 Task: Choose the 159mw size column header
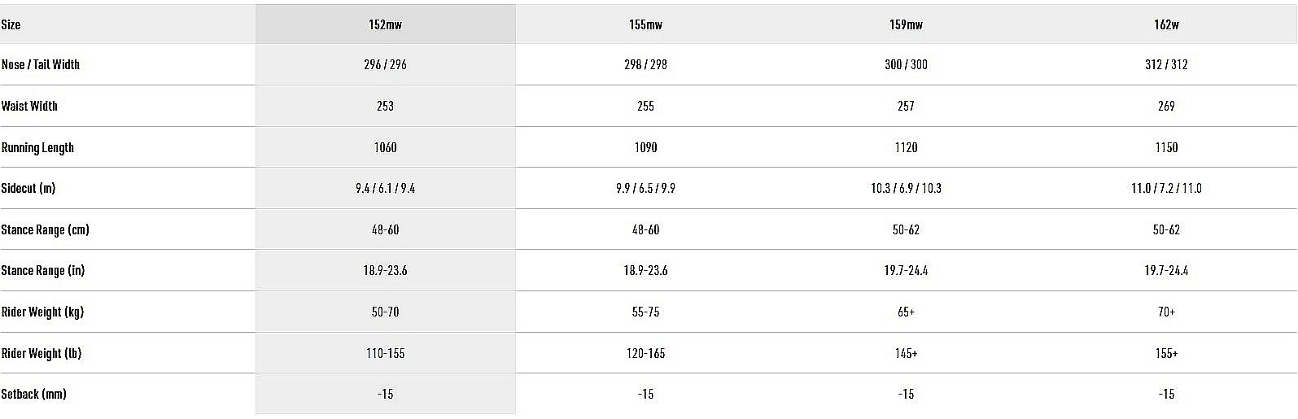click(906, 24)
